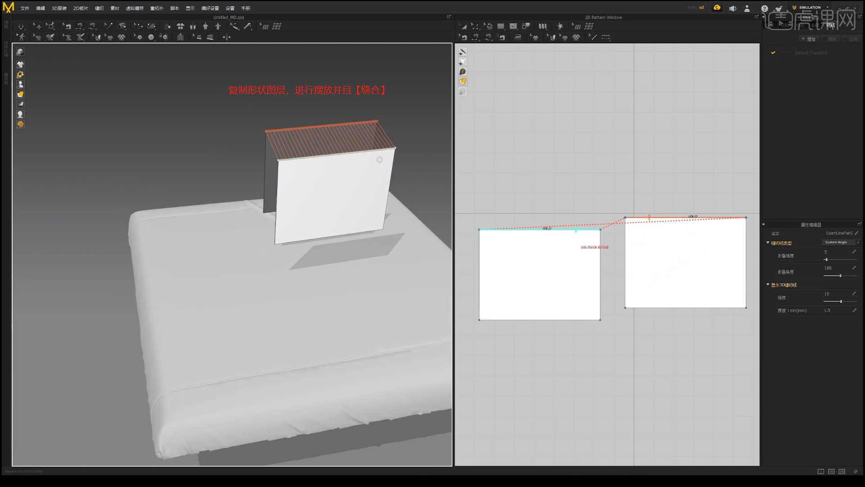This screenshot has width=865, height=487.
Task: Open the help question mark icon
Action: coord(765,8)
